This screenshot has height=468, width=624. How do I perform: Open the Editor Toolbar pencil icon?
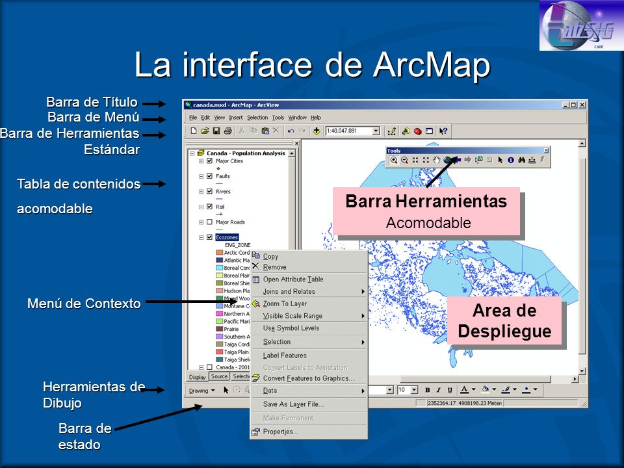click(x=392, y=131)
